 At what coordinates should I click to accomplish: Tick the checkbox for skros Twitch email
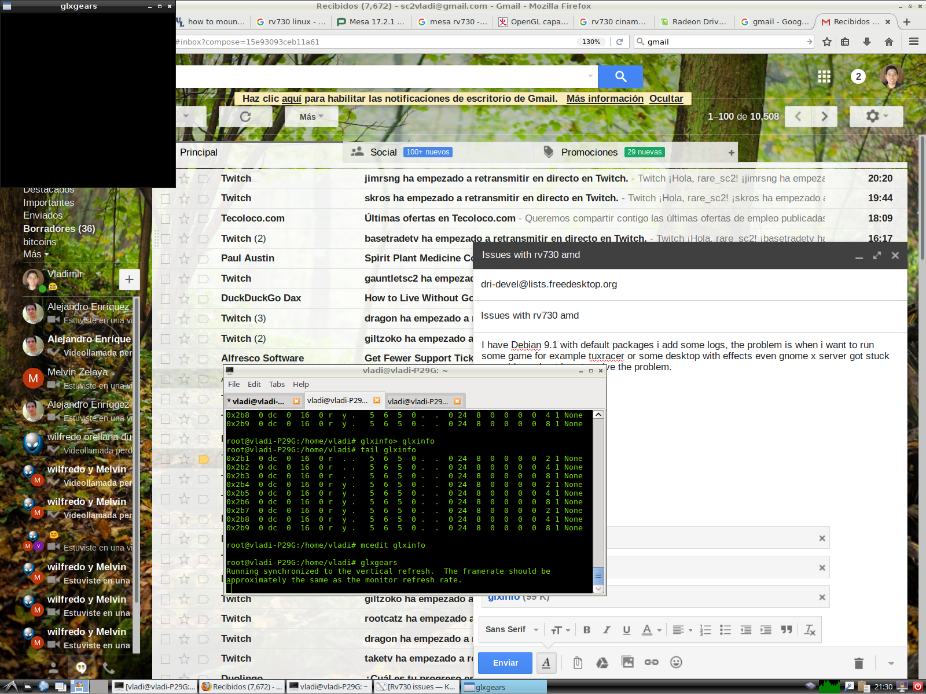166,198
